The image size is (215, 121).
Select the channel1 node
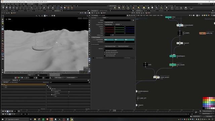click(180, 43)
